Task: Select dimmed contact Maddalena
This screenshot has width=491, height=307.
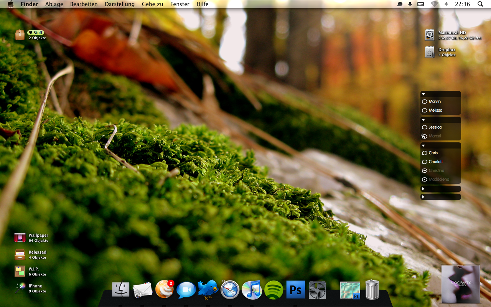Action: 440,180
